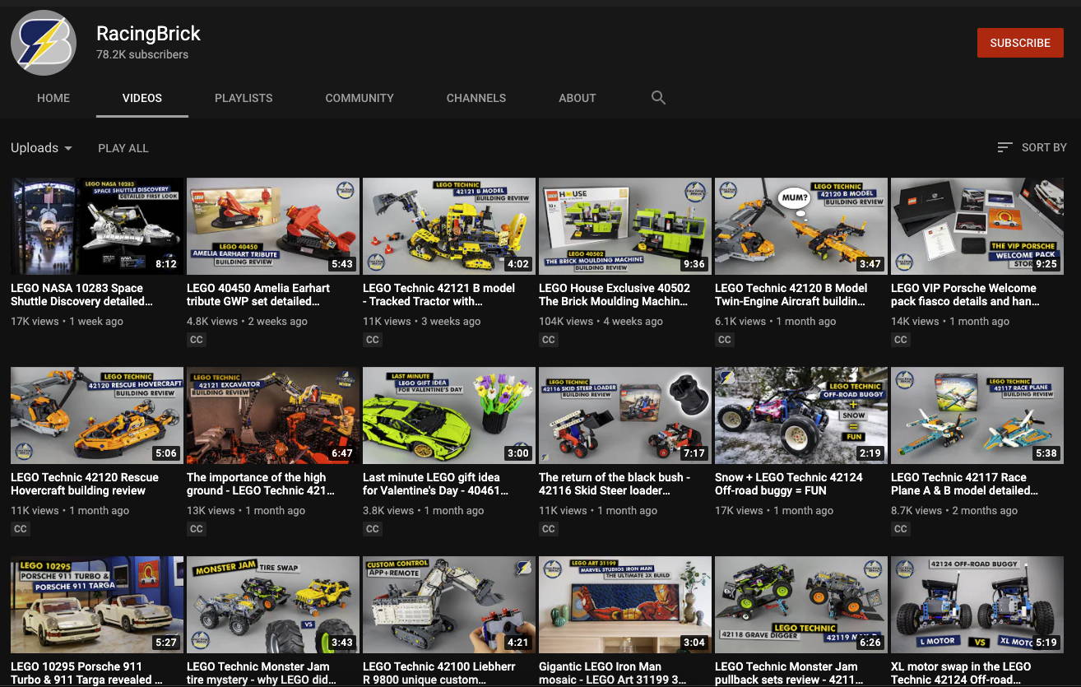Open Space Shuttle Discovery video thumbnail
The image size is (1081, 687).
click(x=97, y=226)
